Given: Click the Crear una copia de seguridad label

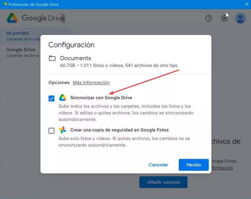Looking at the screenshot, I should pyautogui.click(x=119, y=130).
